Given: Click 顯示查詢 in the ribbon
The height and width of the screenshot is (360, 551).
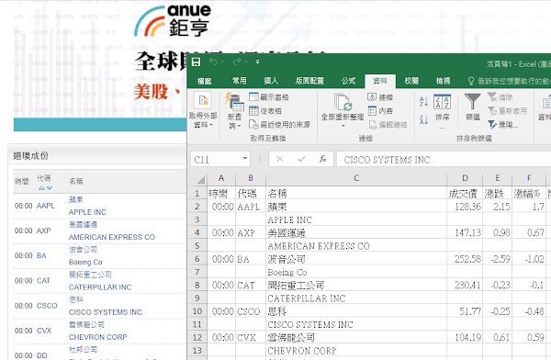Looking at the screenshot, I should click(269, 97).
